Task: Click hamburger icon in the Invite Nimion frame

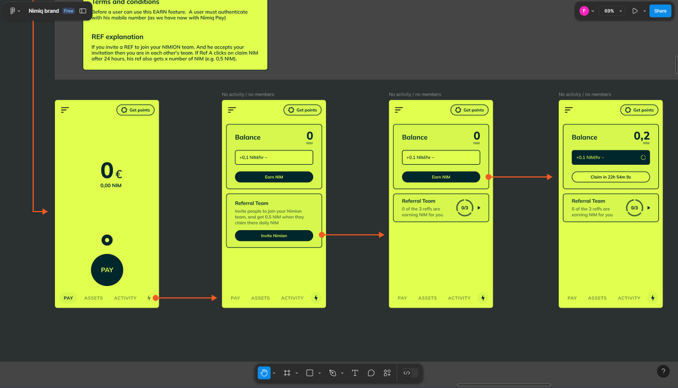Action: [232, 110]
